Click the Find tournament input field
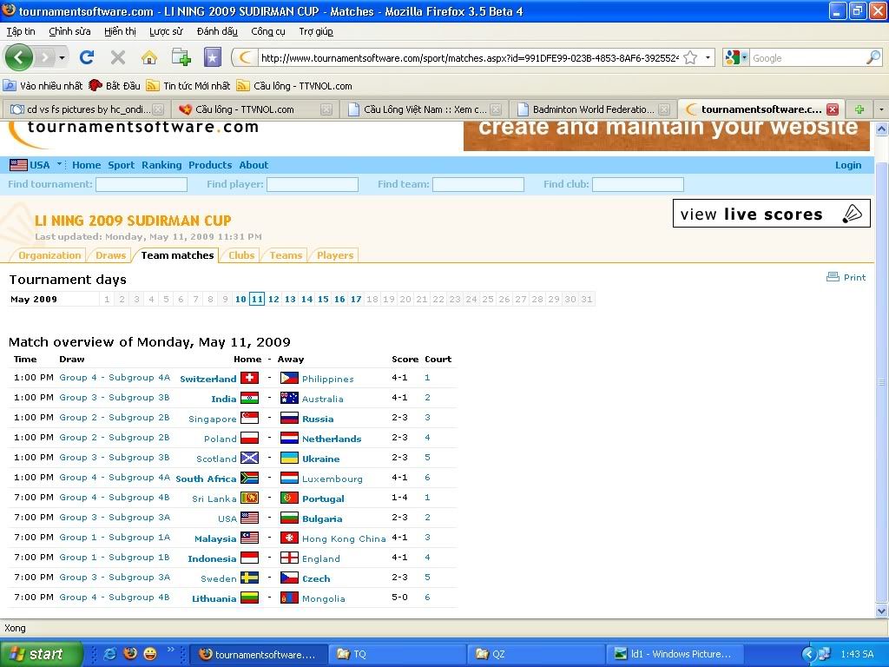 click(142, 184)
